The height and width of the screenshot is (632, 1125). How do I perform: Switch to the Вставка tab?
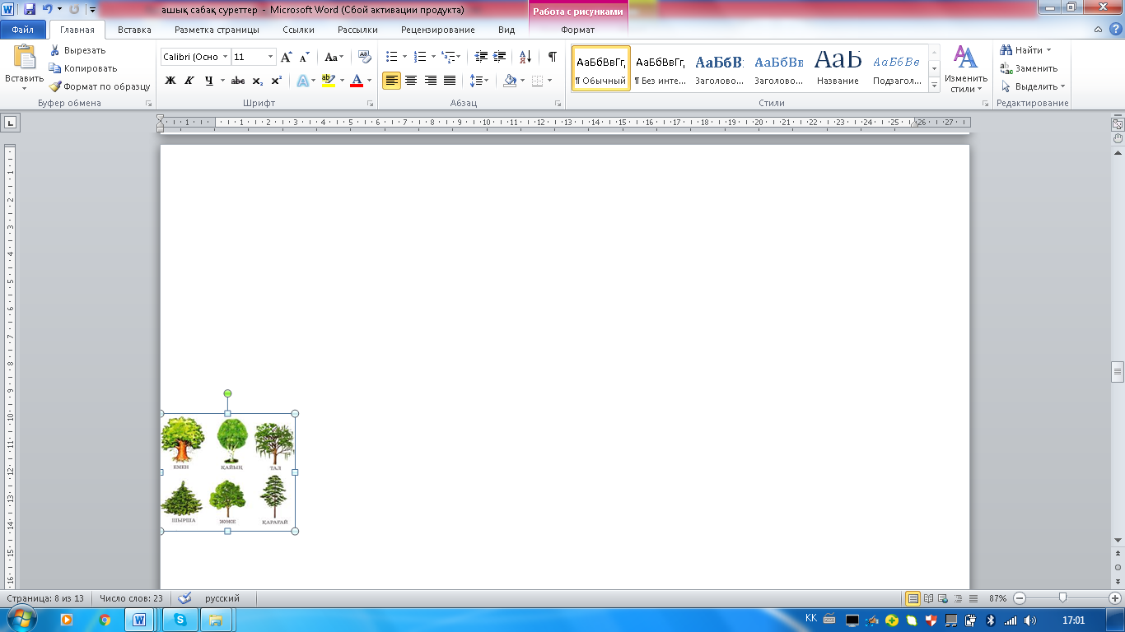(134, 30)
